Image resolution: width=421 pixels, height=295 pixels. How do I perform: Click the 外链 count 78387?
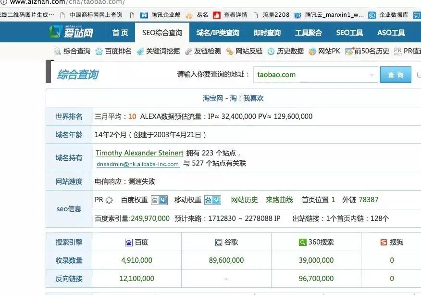pyautogui.click(x=368, y=200)
